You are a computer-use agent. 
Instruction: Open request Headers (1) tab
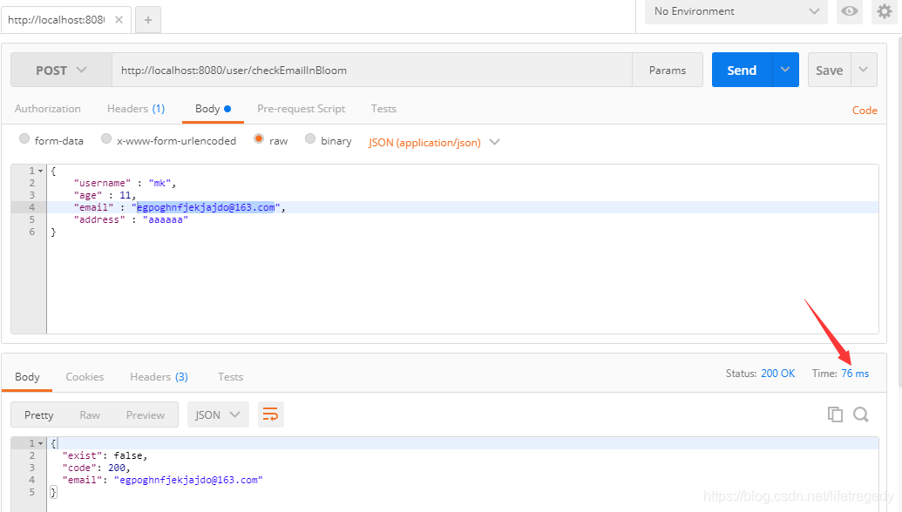[x=136, y=109]
